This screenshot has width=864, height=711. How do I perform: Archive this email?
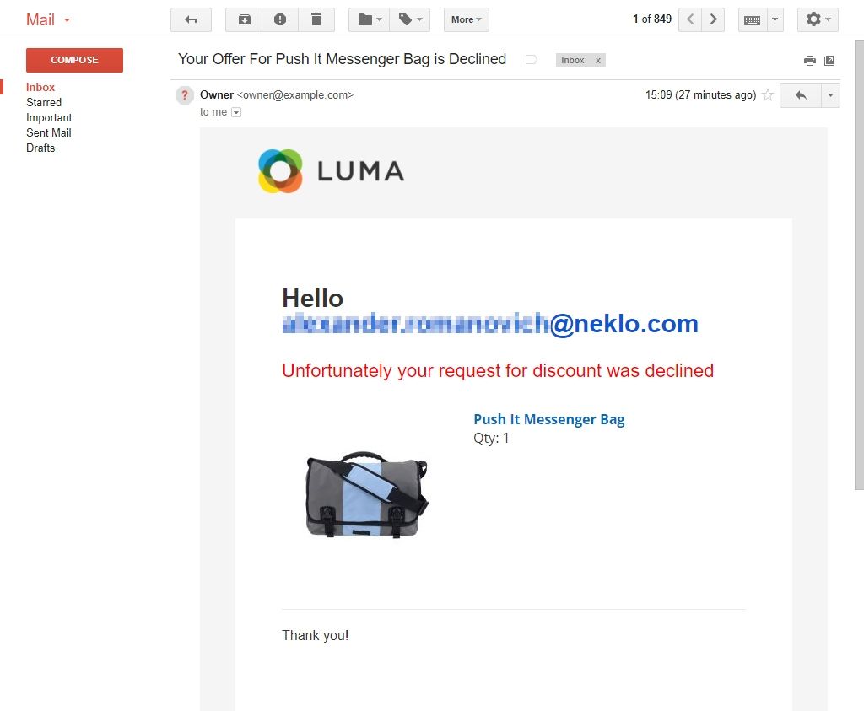click(x=244, y=20)
